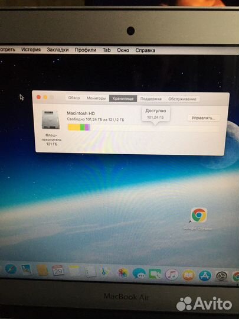Image resolution: width=239 pixels, height=319 pixels.
Task: Open the Справка menu
Action: 145,50
